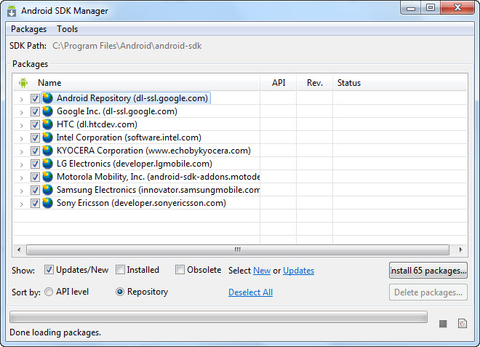Expand the HTC tree node
Image resolution: width=480 pixels, height=347 pixels.
pos(21,126)
